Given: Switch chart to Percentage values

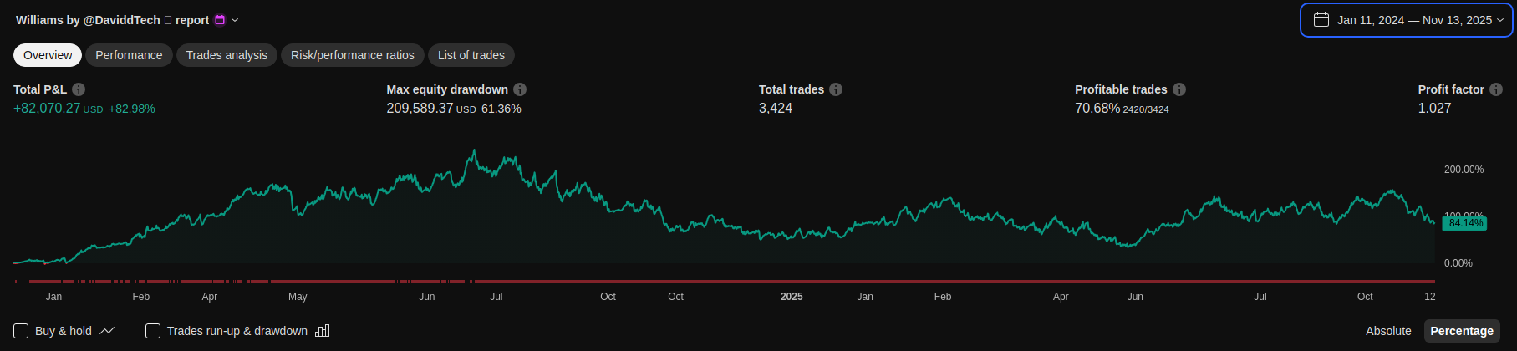Looking at the screenshot, I should pyautogui.click(x=1462, y=331).
